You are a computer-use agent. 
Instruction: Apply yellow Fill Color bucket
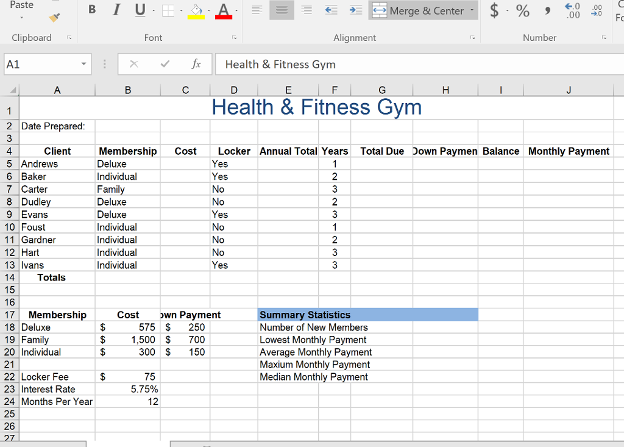(x=196, y=11)
